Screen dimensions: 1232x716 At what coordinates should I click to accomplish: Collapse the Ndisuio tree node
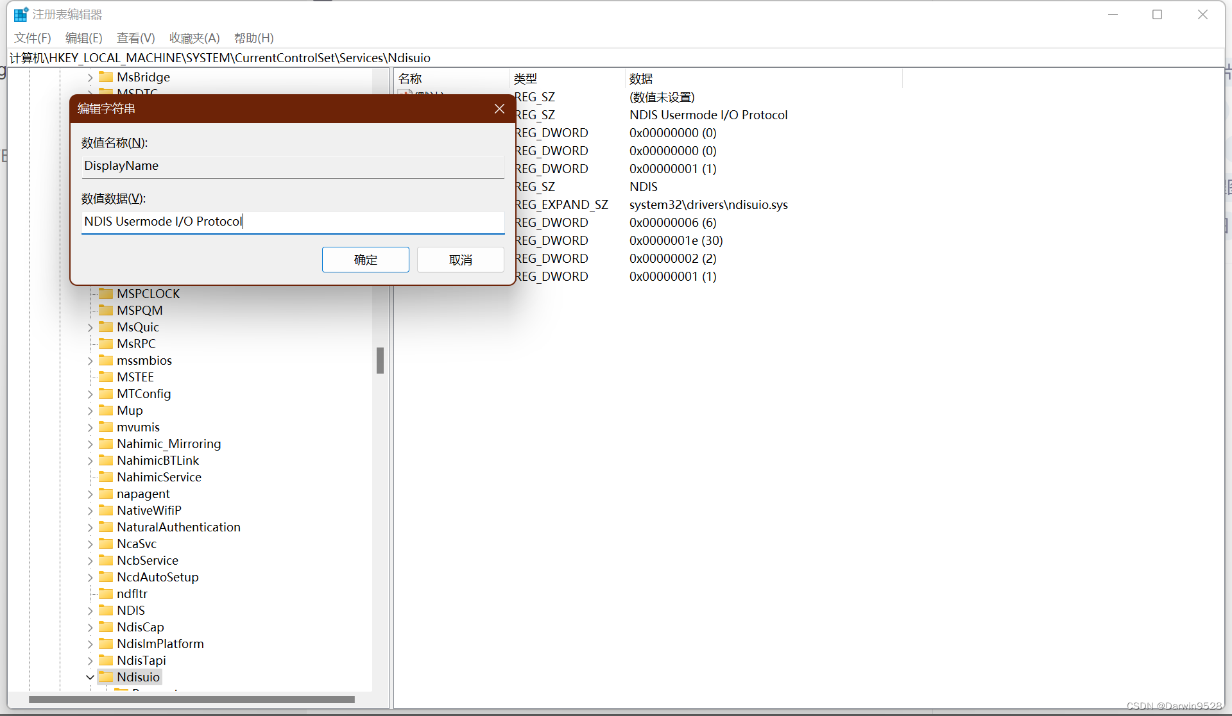pyautogui.click(x=90, y=677)
